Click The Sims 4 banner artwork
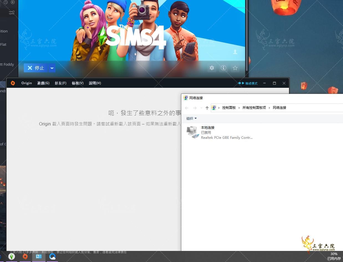The width and height of the screenshot is (343, 262). pyautogui.click(x=132, y=30)
